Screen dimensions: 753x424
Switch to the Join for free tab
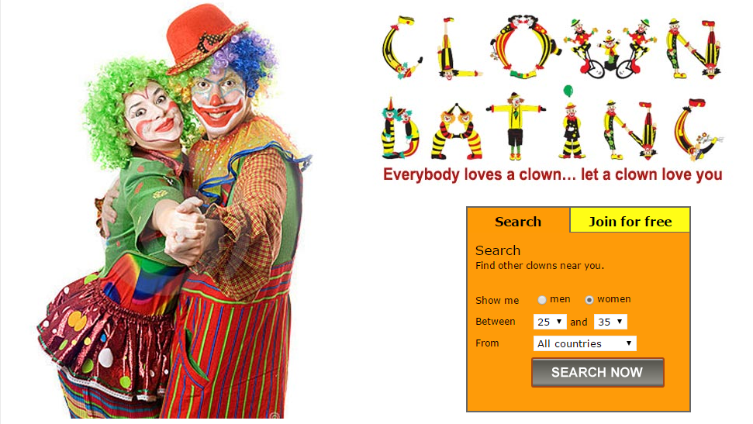click(x=630, y=221)
